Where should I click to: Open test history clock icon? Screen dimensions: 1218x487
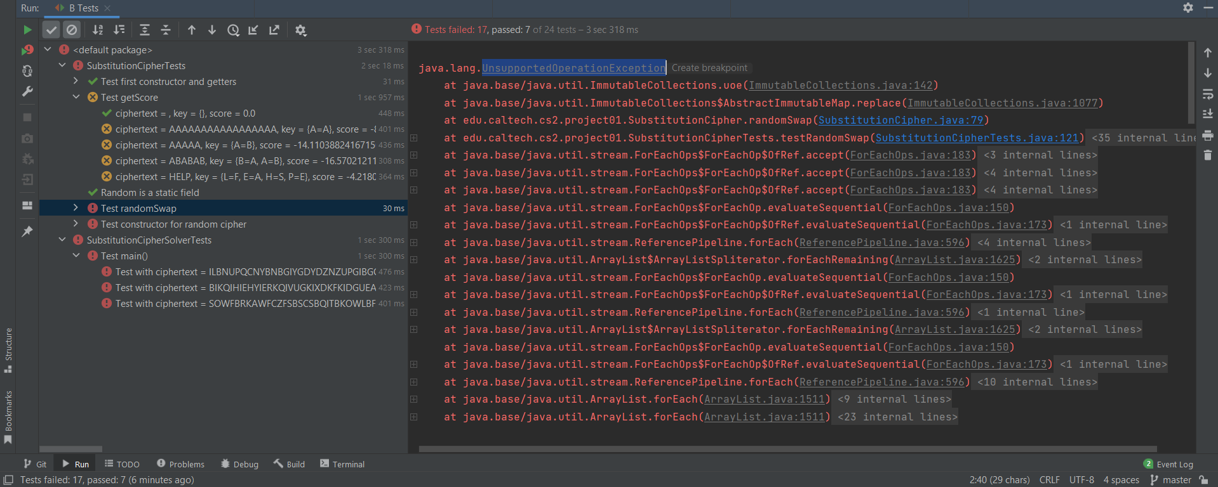click(233, 30)
